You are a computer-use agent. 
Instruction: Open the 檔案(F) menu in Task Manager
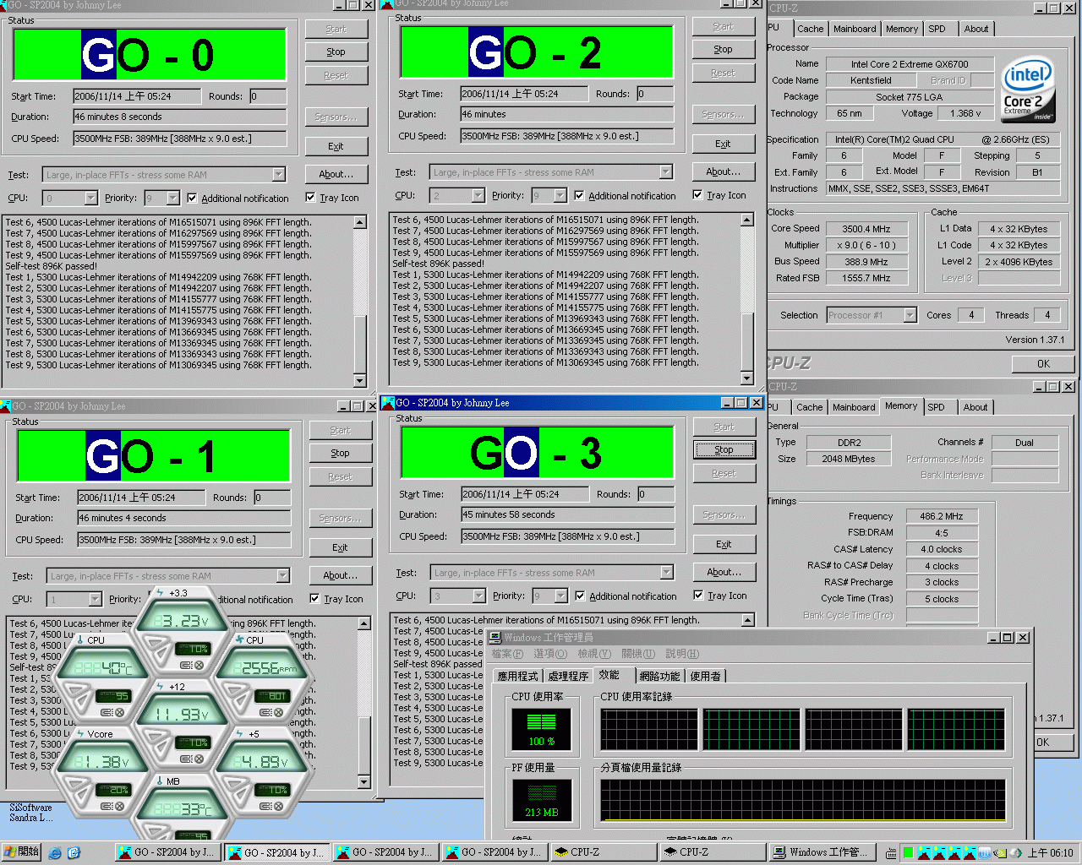507,654
